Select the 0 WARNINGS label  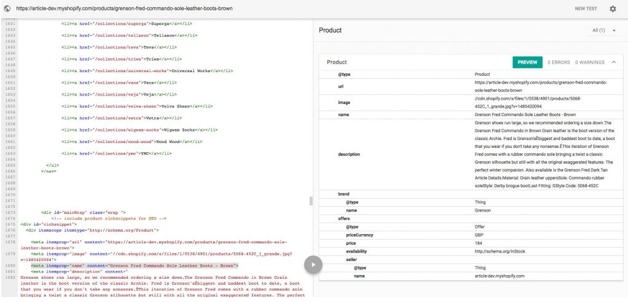pyautogui.click(x=589, y=62)
